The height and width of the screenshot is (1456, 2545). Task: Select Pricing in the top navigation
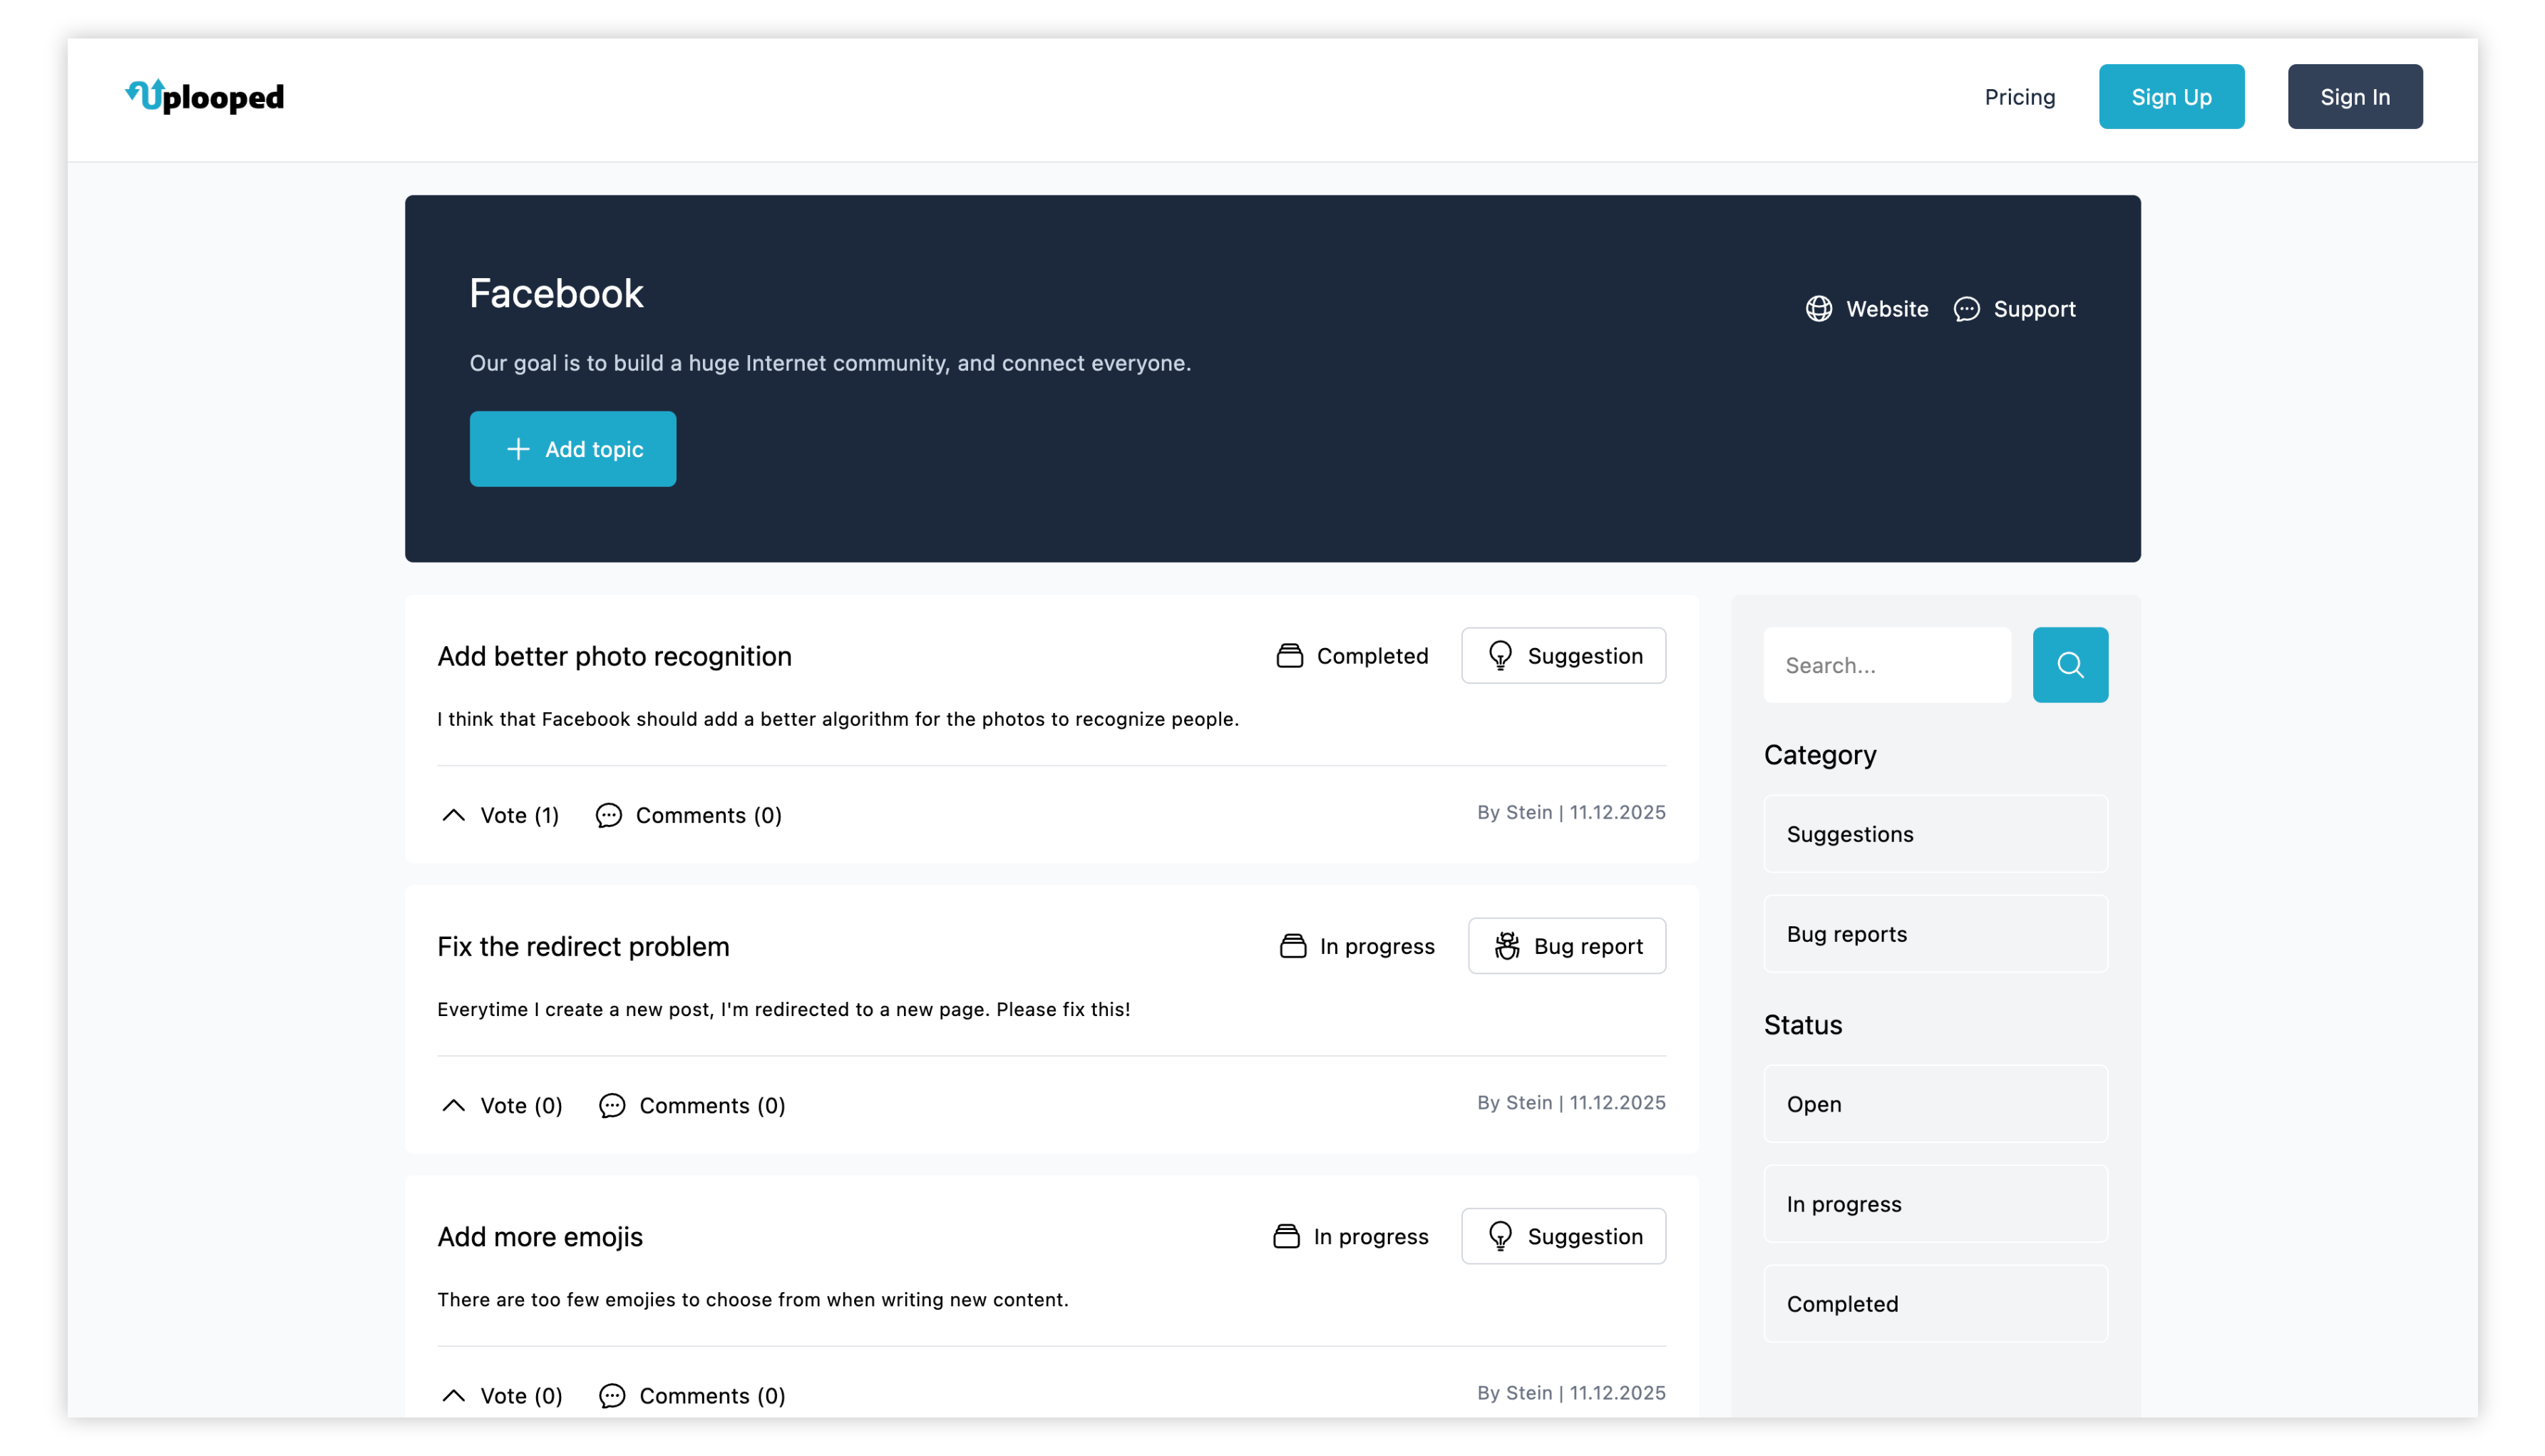[2019, 96]
